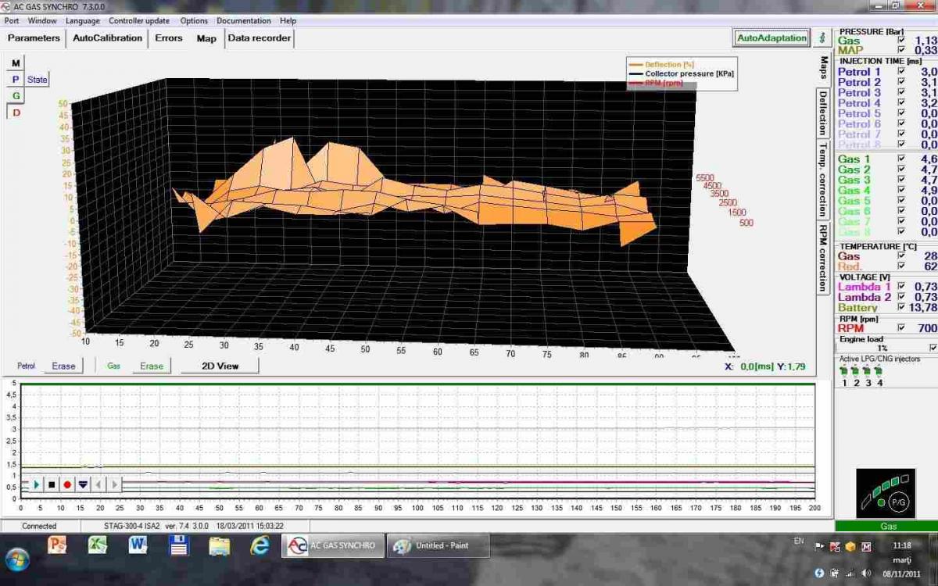Toggle the RPM checkbox
Screen dimensions: 938x586
902,328
